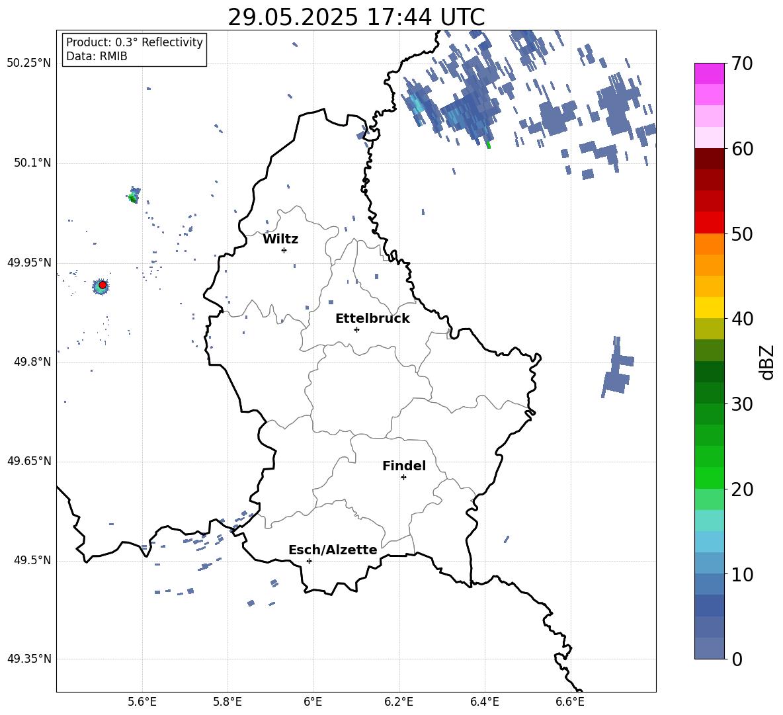Click the colorbar tick label 20

point(742,489)
